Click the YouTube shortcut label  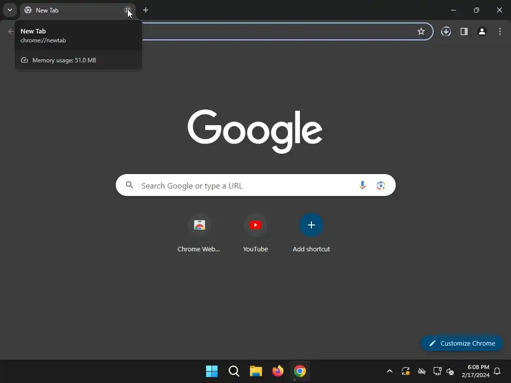255,249
